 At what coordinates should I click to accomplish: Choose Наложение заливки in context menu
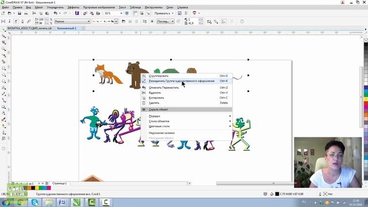(186, 133)
